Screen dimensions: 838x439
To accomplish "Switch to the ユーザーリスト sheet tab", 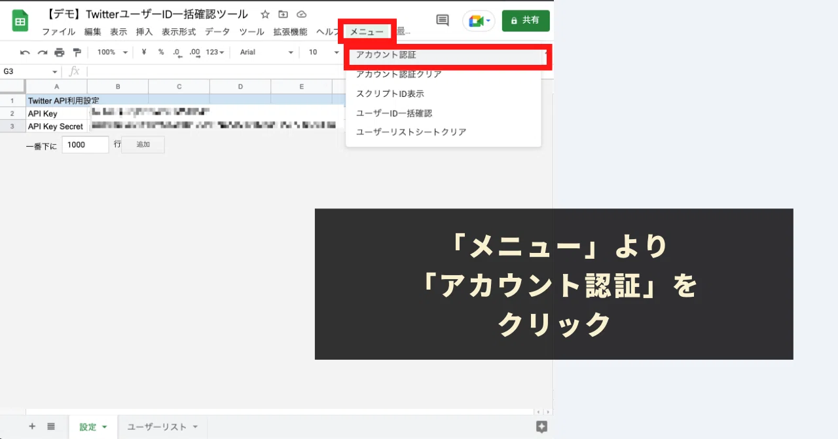I will pos(156,427).
